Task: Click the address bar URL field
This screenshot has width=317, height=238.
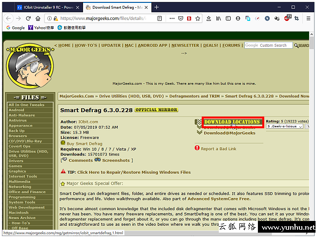Action: 103,19
